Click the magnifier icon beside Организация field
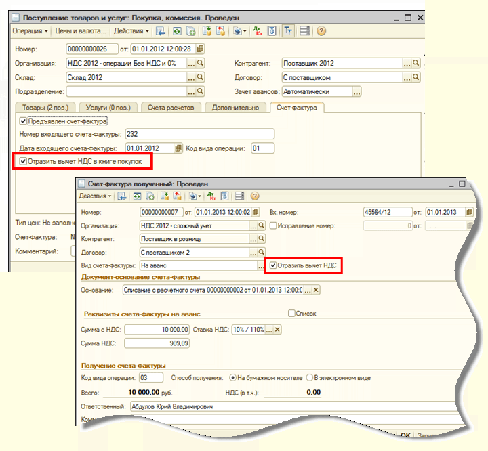The width and height of the screenshot is (488, 451). point(201,63)
